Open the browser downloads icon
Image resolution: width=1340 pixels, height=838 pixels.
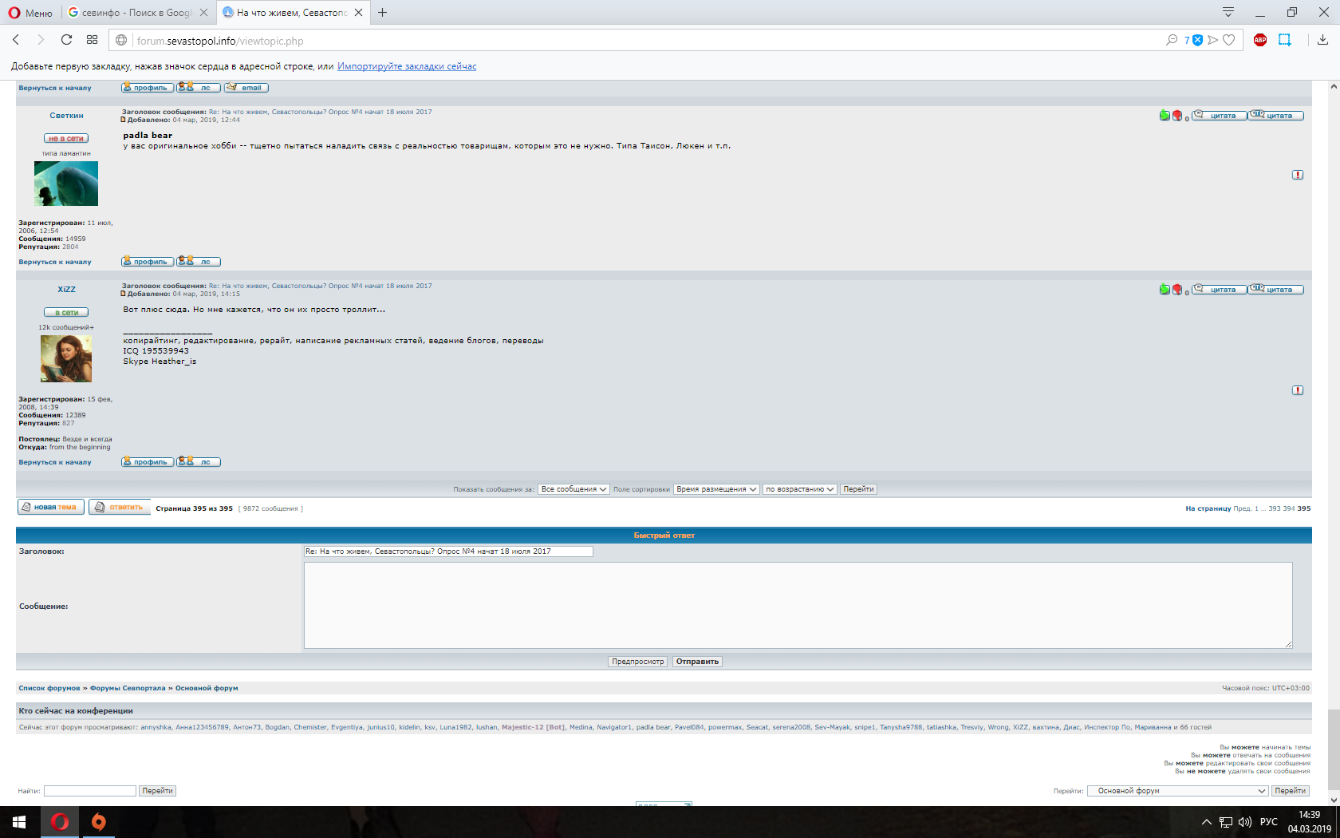point(1322,40)
